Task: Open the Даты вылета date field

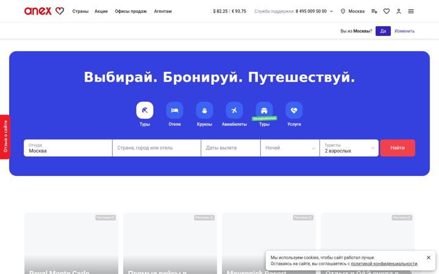Action: pos(230,148)
